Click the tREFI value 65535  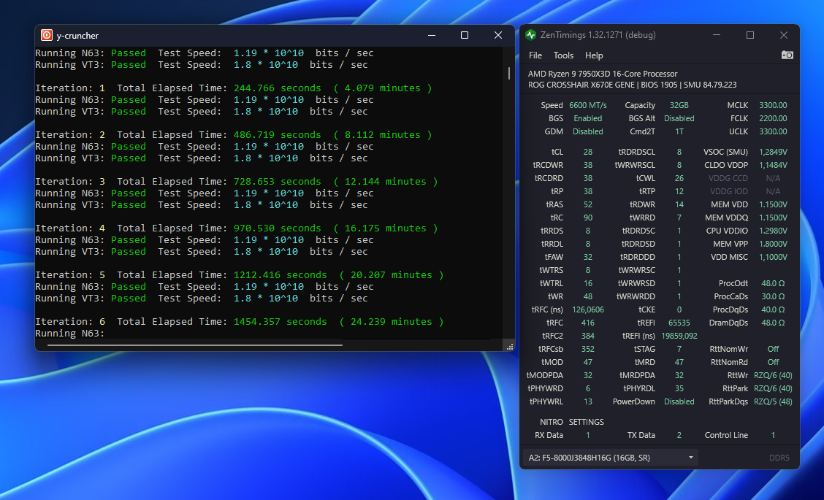[x=679, y=323]
